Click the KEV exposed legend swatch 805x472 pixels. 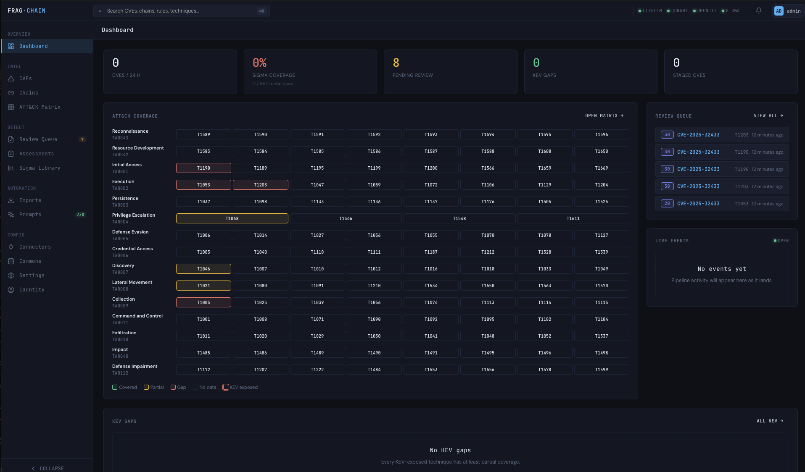click(x=226, y=387)
